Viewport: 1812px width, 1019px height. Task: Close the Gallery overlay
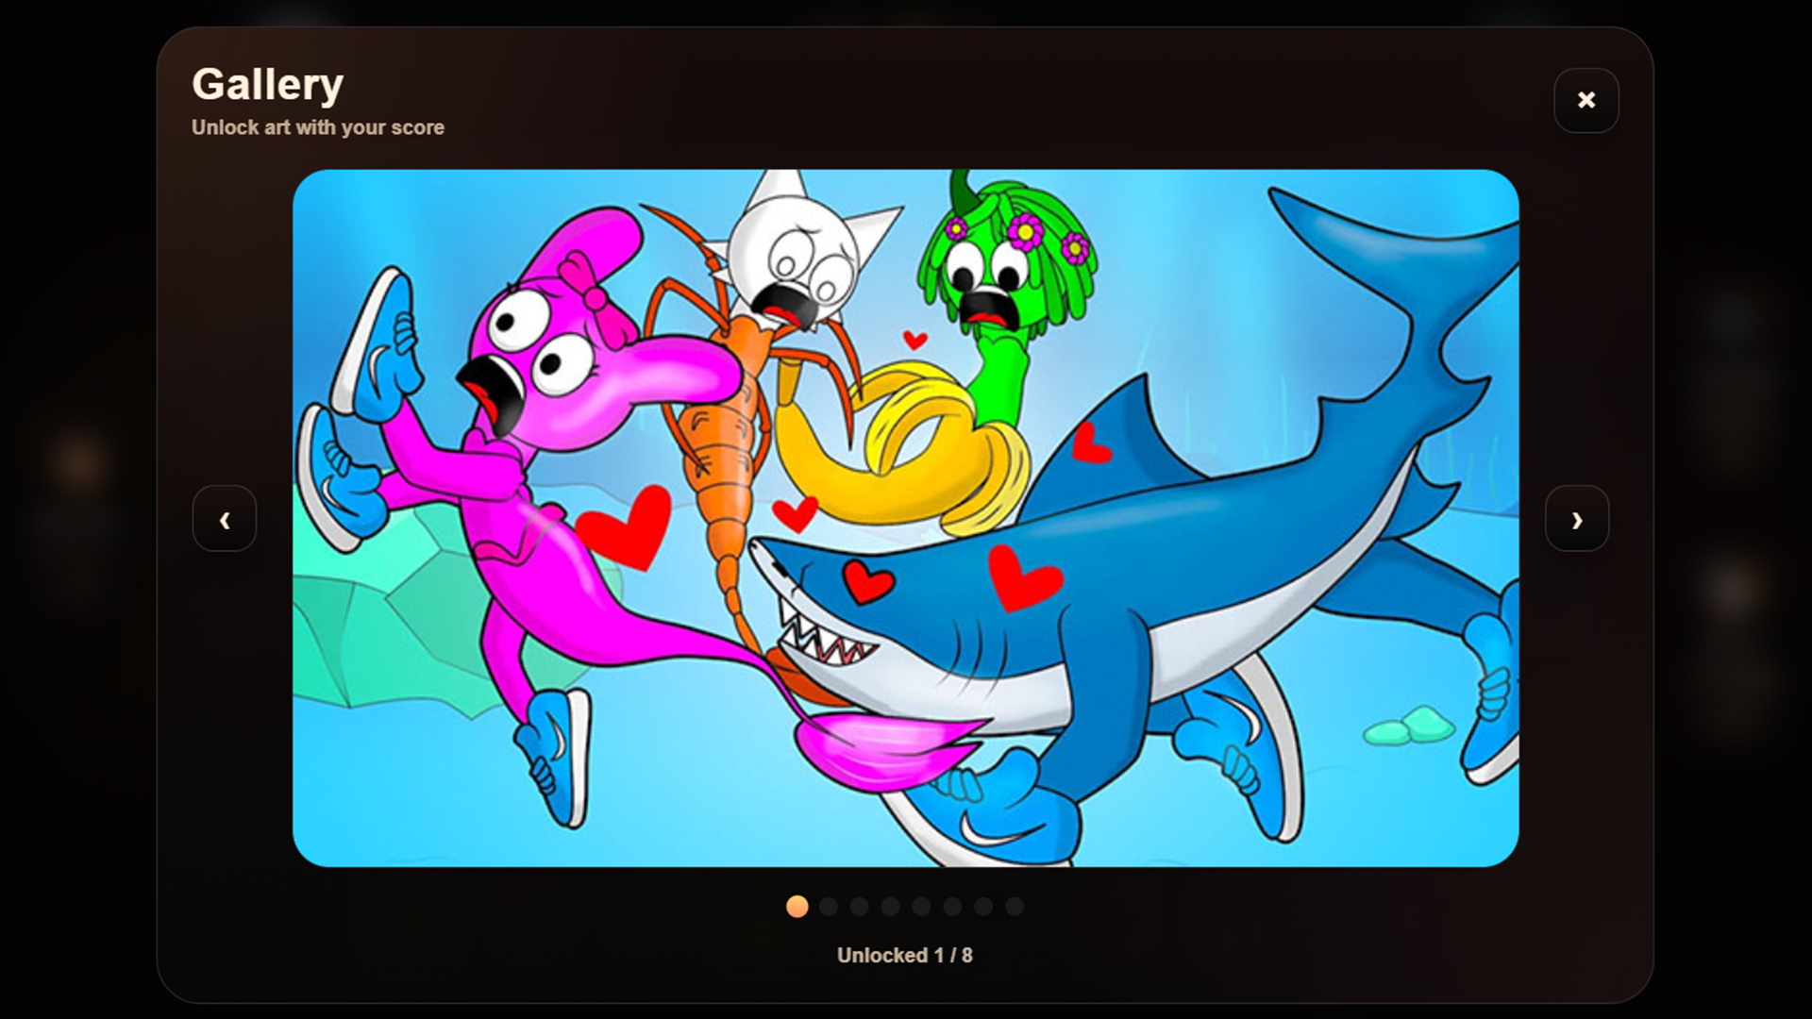pyautogui.click(x=1585, y=100)
